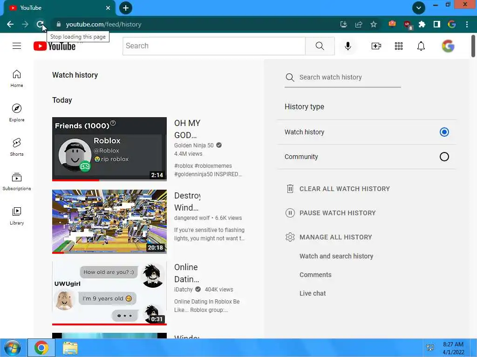Open the dangered wolf channel
This screenshot has height=357, width=477.
191,218
